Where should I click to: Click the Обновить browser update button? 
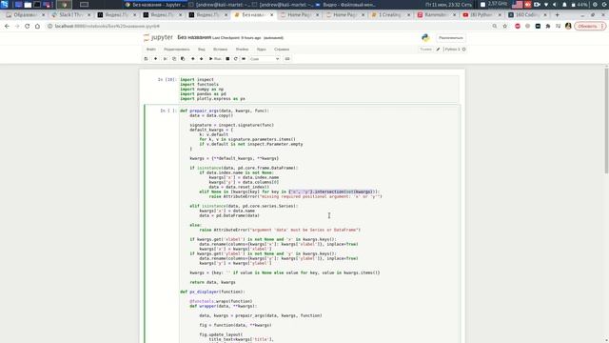pos(590,26)
